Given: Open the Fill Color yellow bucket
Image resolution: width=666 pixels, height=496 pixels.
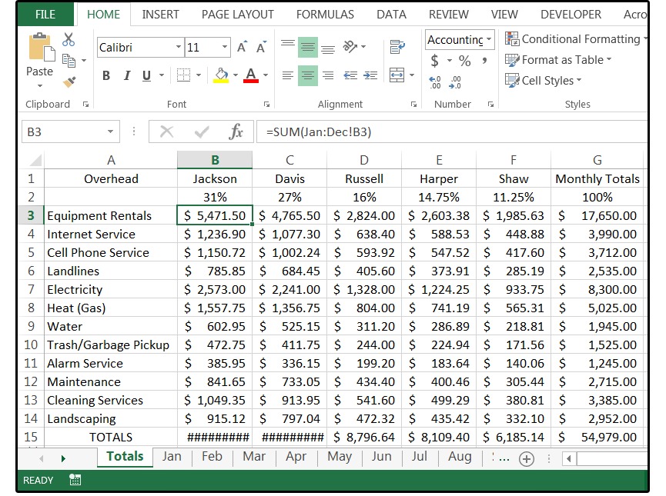Looking at the screenshot, I should (x=221, y=75).
